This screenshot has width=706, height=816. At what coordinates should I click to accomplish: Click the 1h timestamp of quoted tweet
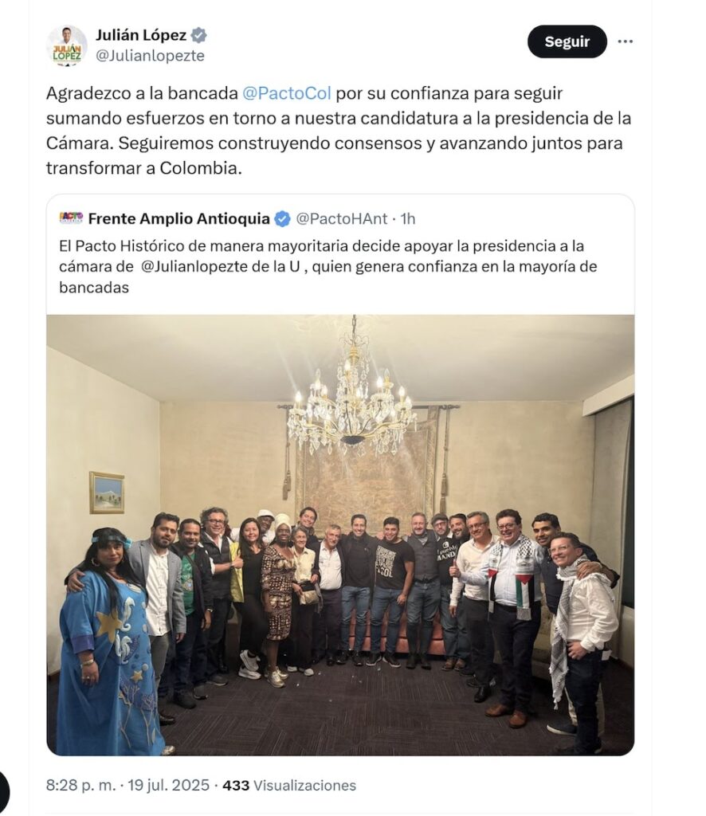[x=408, y=219]
